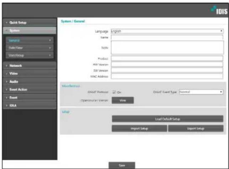
Task: Click the Name input field
Action: coord(167,37)
